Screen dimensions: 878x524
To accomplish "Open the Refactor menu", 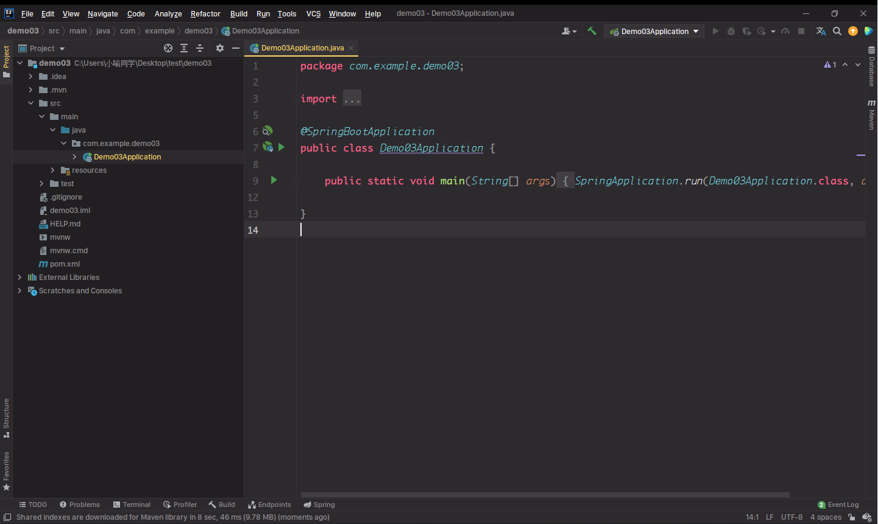I will (205, 13).
